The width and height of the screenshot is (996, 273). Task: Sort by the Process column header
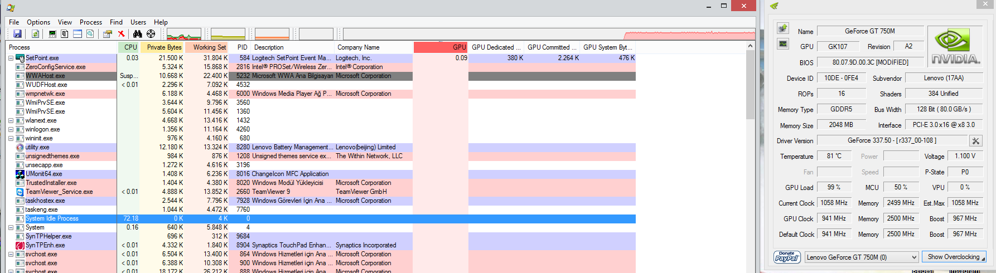click(x=62, y=47)
